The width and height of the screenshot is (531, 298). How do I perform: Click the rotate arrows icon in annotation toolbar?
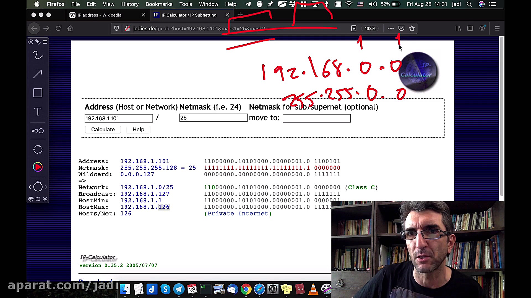pyautogui.click(x=38, y=150)
